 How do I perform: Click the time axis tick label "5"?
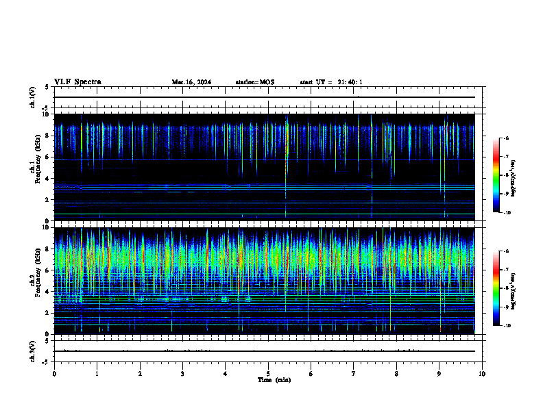268,374
